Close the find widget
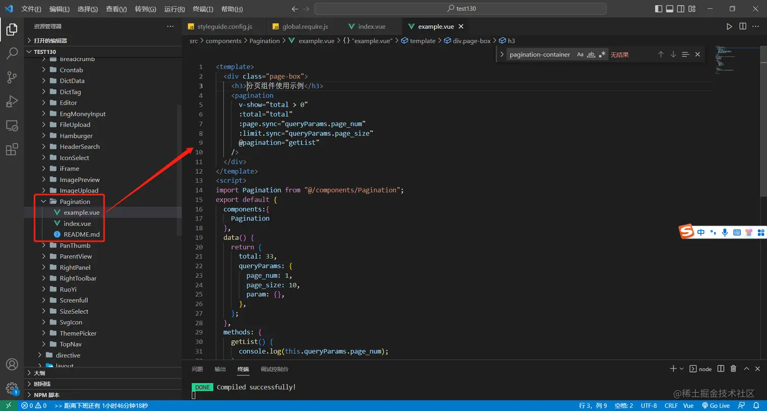This screenshot has width=767, height=411. tap(698, 54)
